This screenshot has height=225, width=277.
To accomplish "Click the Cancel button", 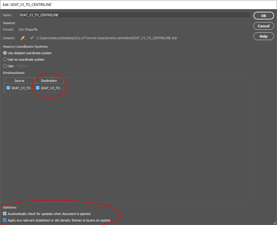I will pyautogui.click(x=263, y=26).
